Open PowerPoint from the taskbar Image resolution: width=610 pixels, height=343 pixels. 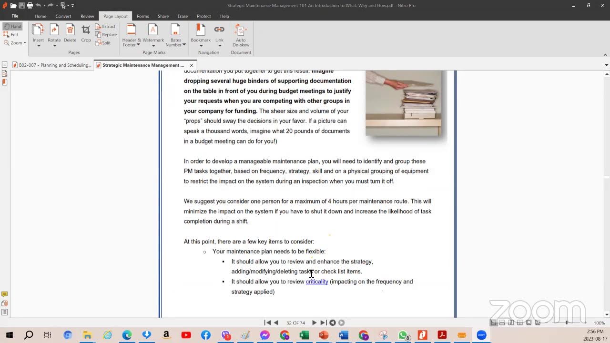(x=324, y=335)
